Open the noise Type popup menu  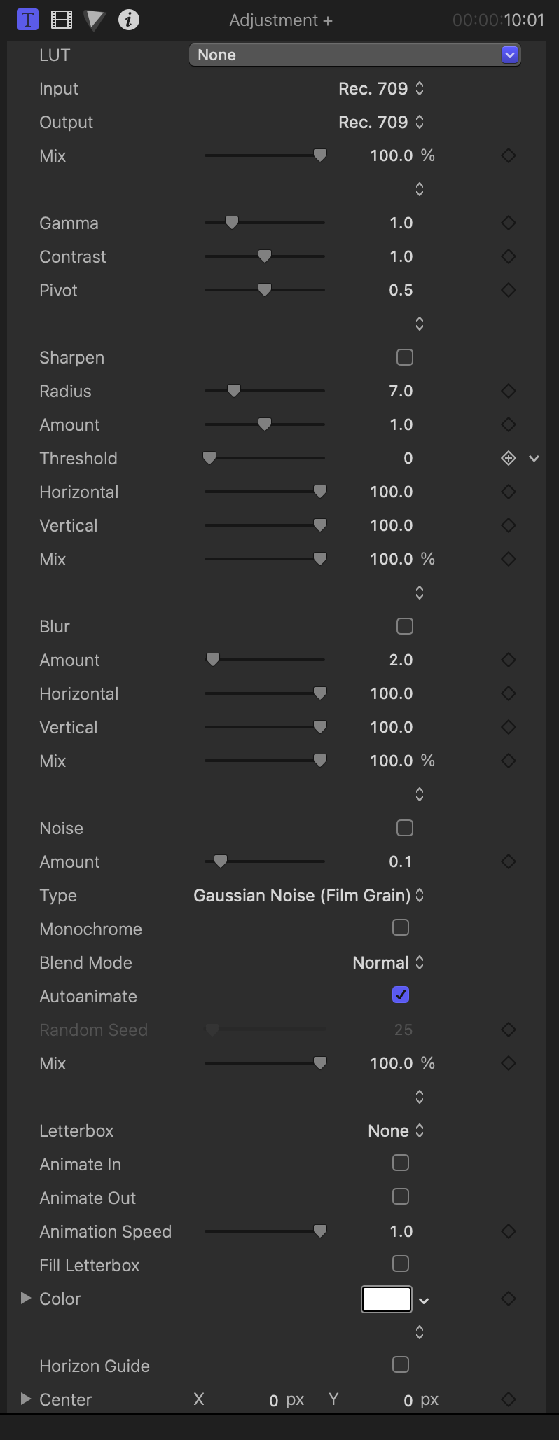[x=309, y=895]
